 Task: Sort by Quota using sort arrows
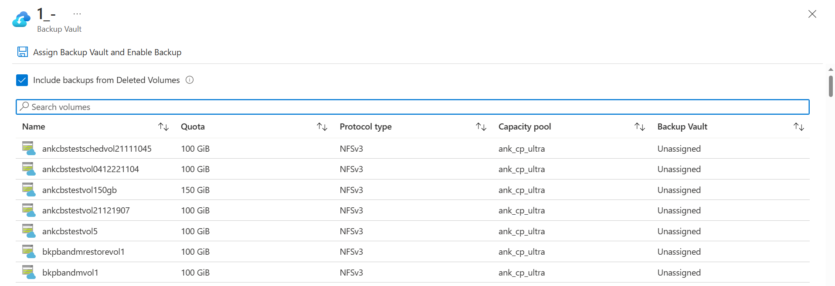[322, 126]
